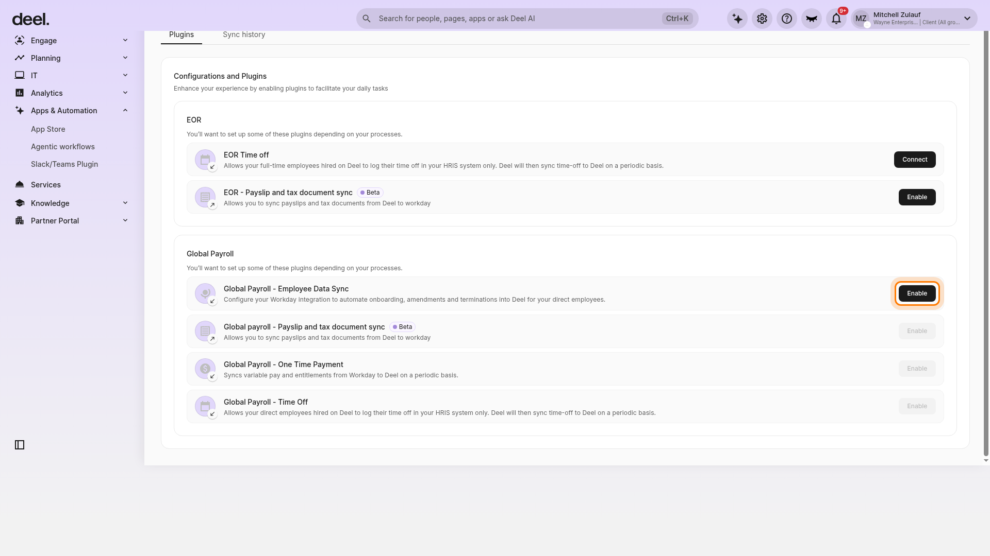Click the 'Configurations and Plugins' heading
Screen dimensions: 990x556
coord(220,76)
